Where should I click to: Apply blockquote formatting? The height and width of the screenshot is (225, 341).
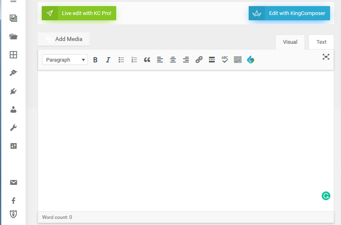tap(147, 60)
